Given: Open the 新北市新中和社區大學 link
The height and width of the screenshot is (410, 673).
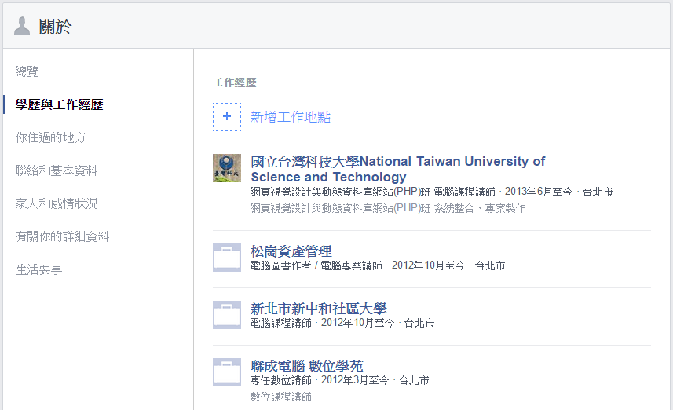Looking at the screenshot, I should click(319, 308).
